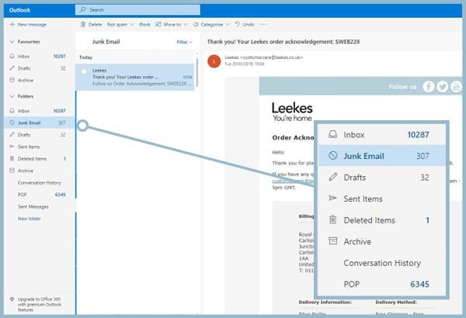Click the Sent Items arrow icon in sidebar

[12, 147]
